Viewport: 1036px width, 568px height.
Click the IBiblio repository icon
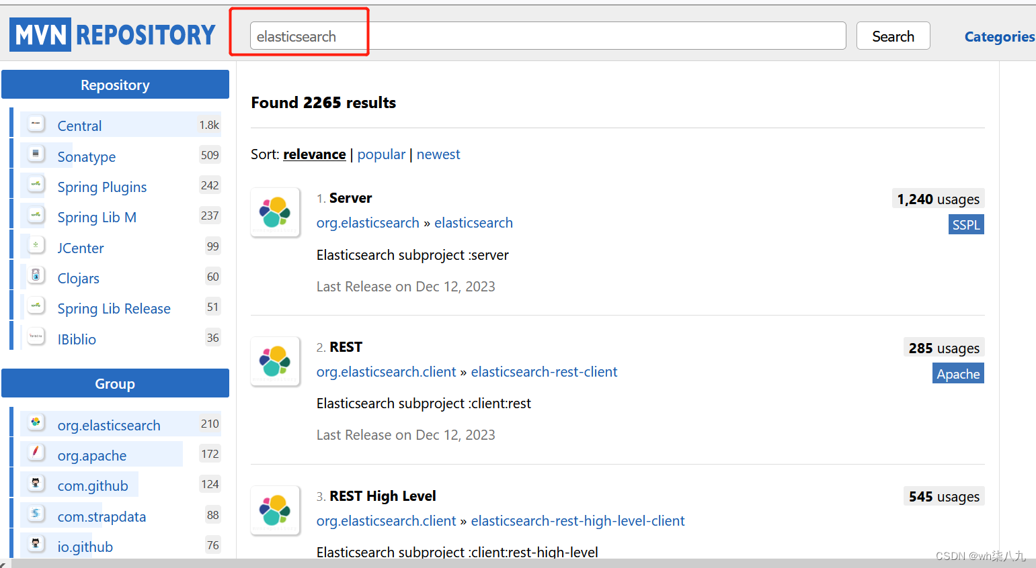36,337
